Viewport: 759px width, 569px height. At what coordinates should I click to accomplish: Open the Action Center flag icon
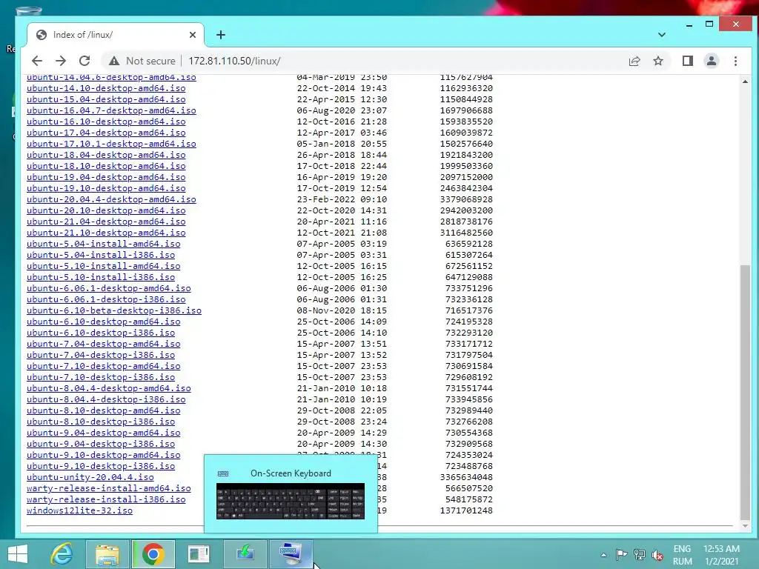(622, 555)
